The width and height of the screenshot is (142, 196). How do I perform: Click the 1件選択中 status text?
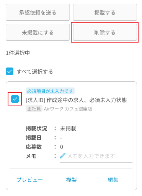pos(18,53)
